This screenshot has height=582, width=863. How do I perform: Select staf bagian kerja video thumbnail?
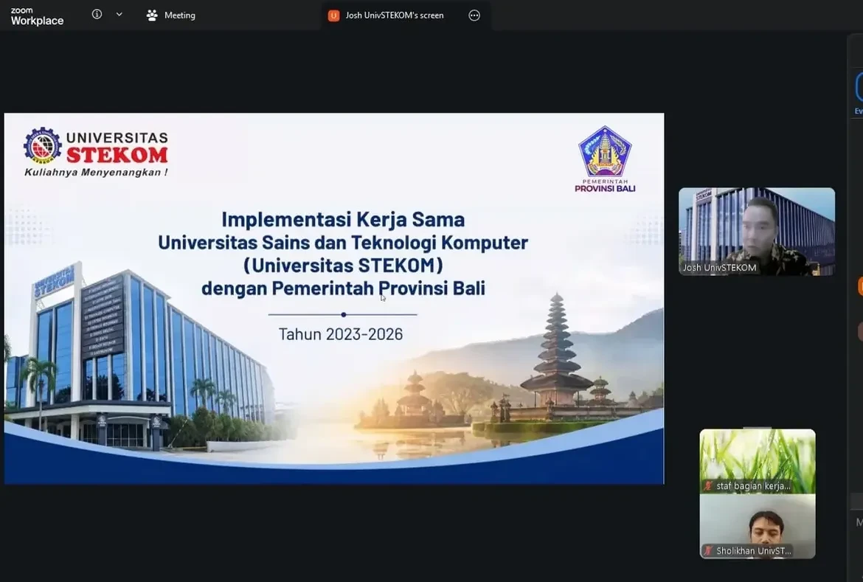point(758,462)
